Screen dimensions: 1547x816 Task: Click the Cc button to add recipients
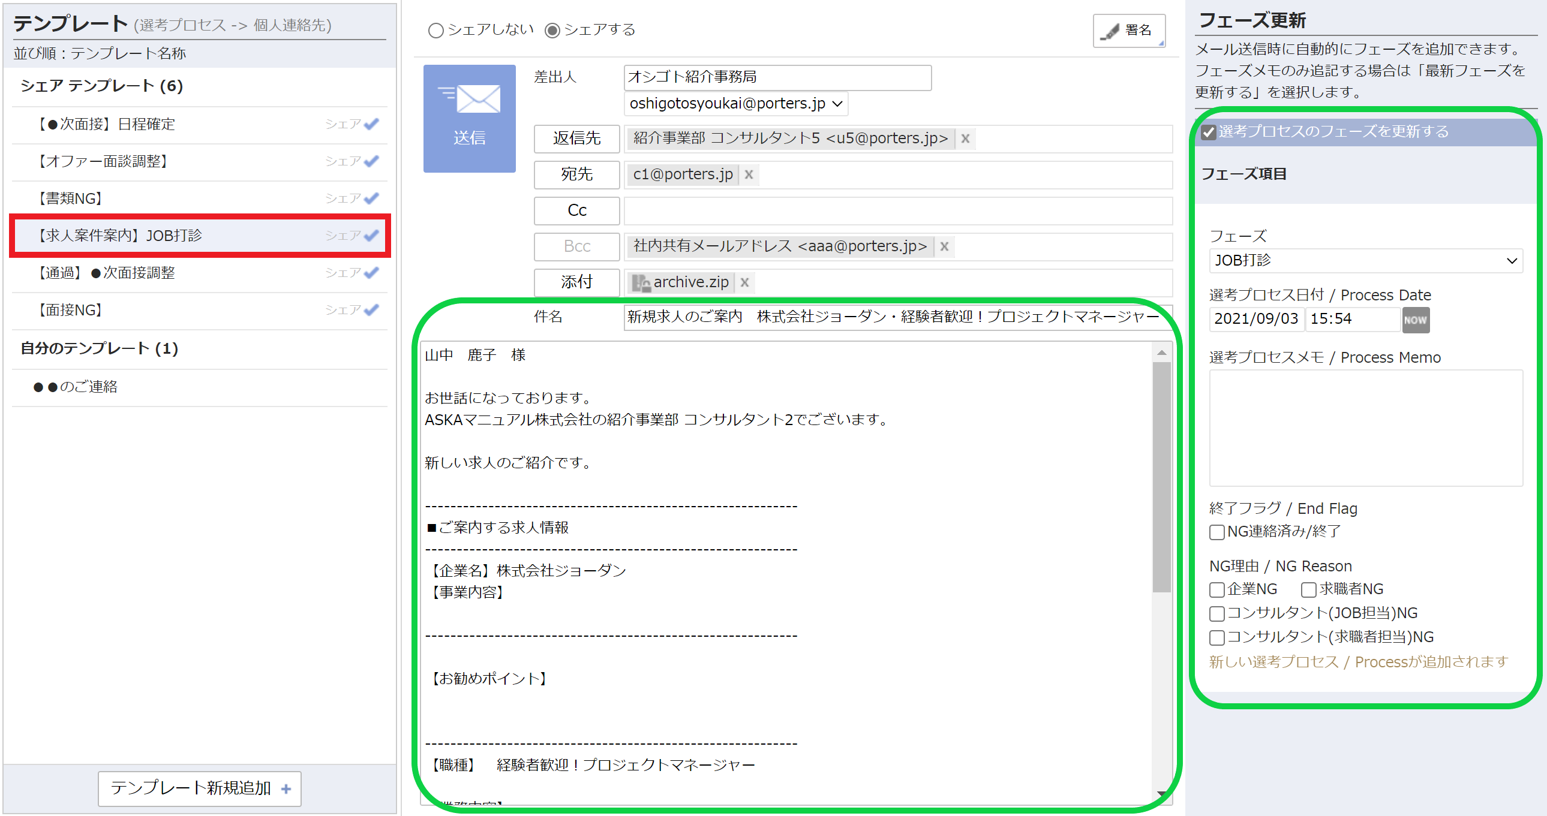[576, 210]
